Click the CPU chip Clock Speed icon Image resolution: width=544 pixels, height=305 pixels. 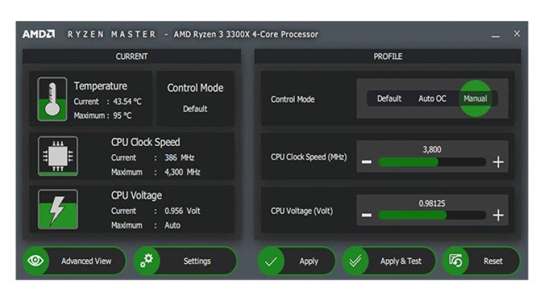(x=58, y=156)
